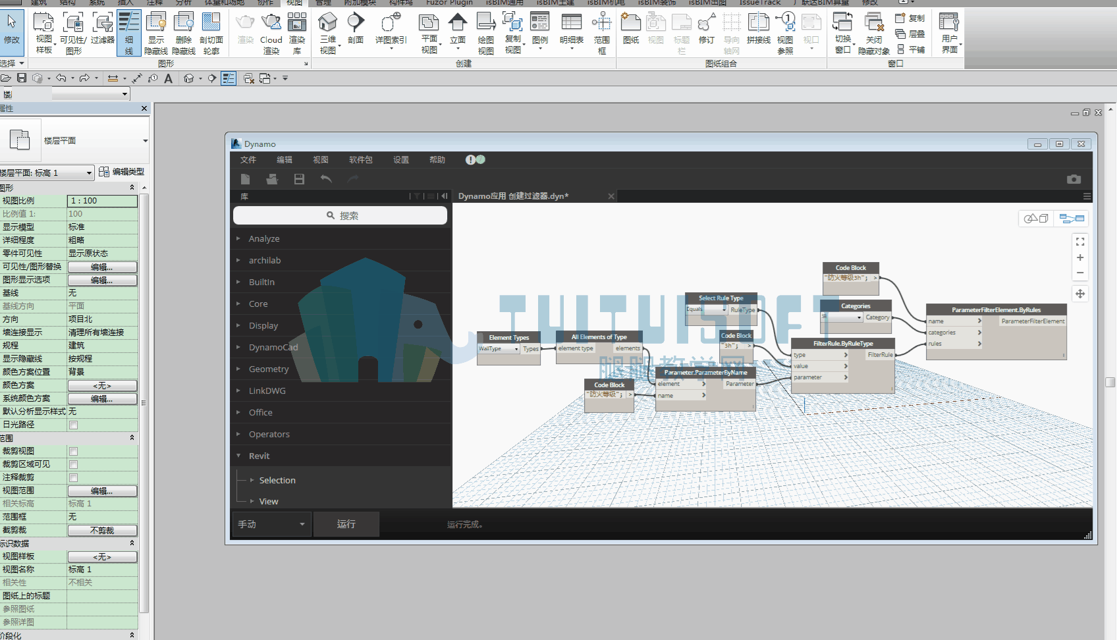This screenshot has width=1117, height=640.
Task: Click the pan icon in Dynamo canvas
Action: tap(1080, 294)
